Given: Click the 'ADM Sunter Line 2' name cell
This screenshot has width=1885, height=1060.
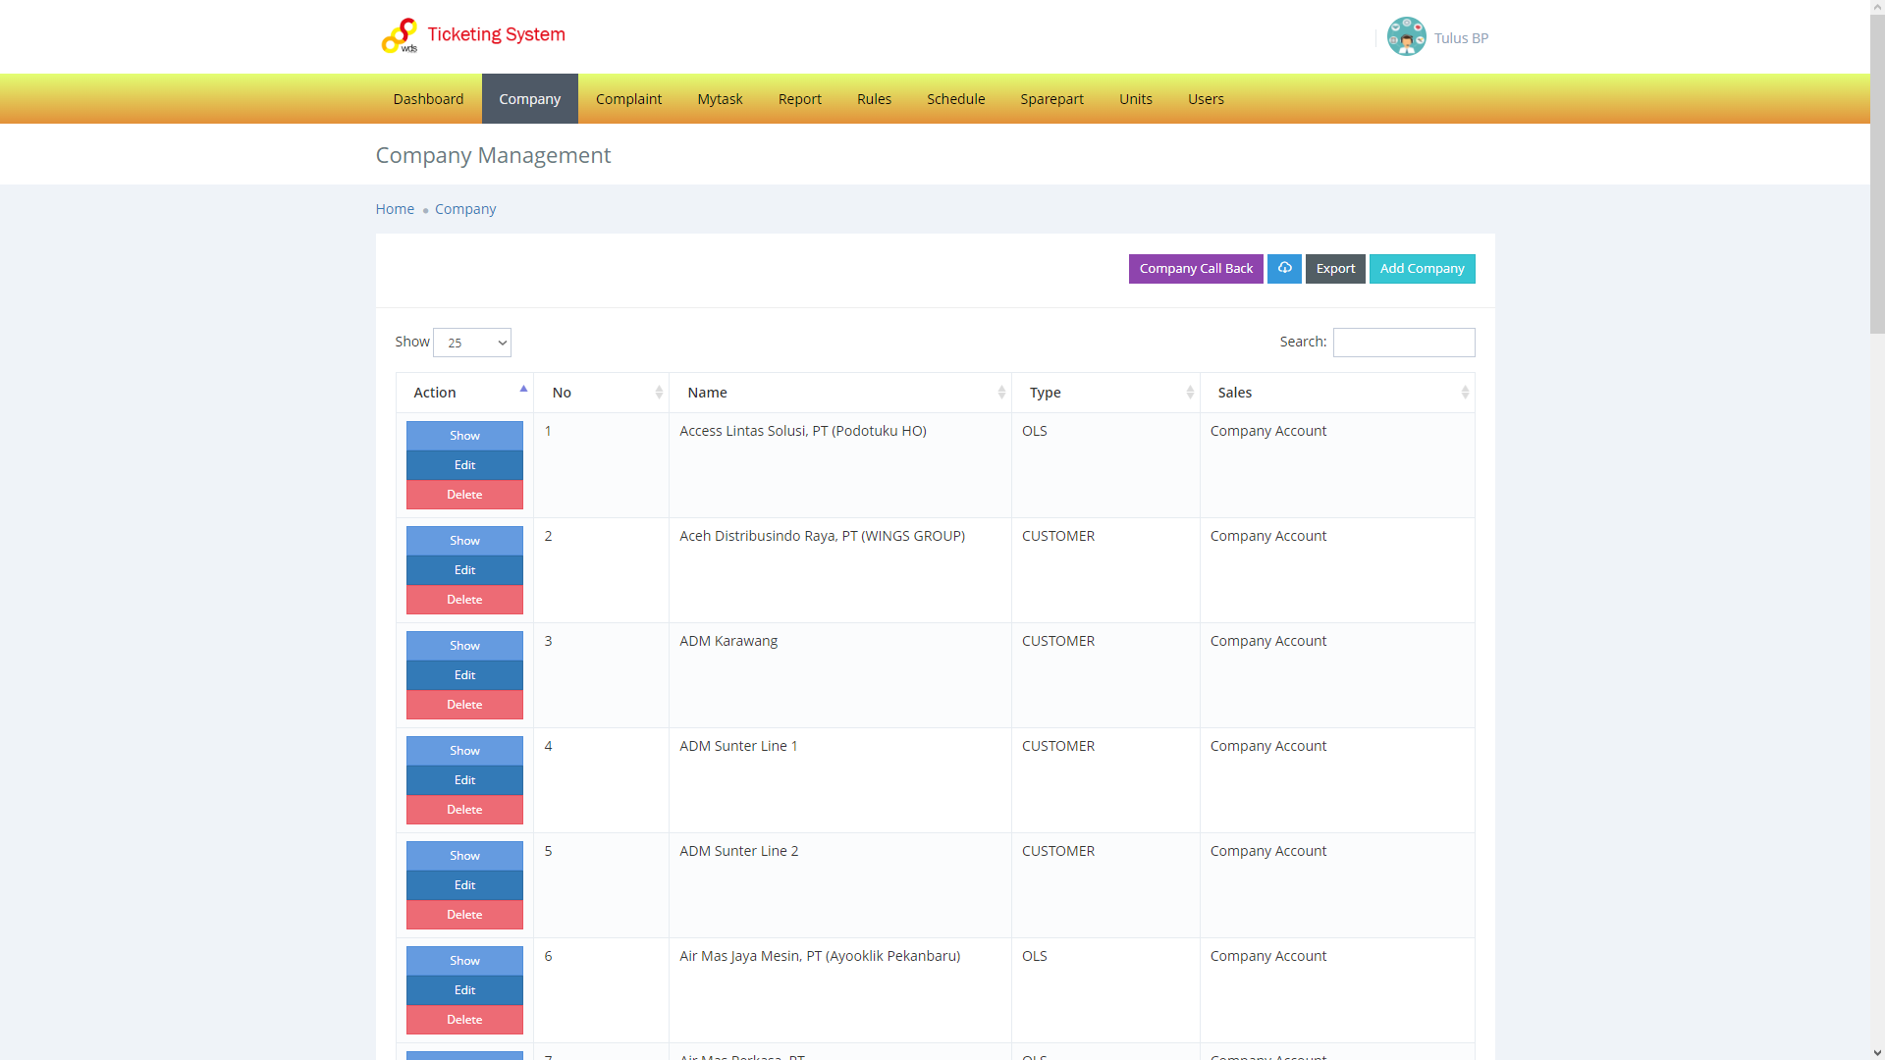Looking at the screenshot, I should click(x=840, y=885).
